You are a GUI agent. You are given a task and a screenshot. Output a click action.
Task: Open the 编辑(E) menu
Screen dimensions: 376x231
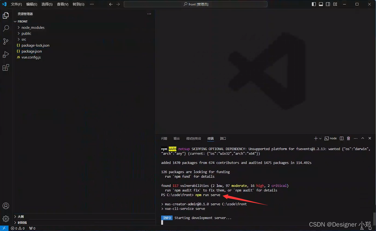pyautogui.click(x=32, y=4)
